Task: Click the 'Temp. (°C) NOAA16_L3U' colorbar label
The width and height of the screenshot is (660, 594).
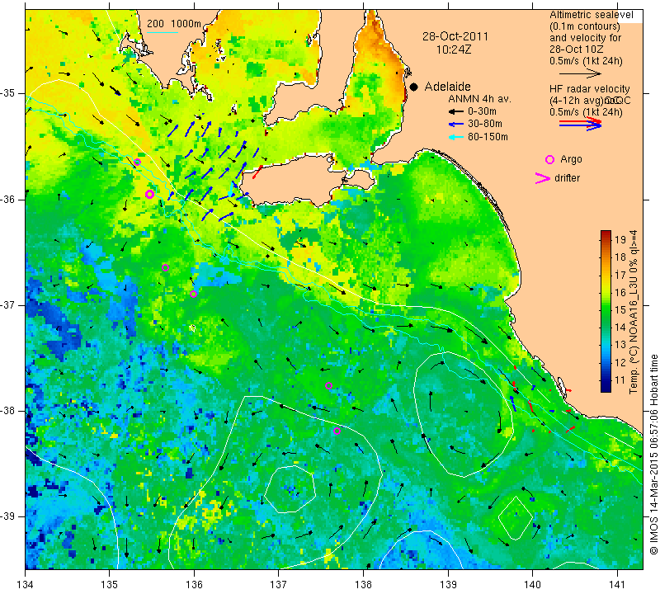Action: click(634, 312)
